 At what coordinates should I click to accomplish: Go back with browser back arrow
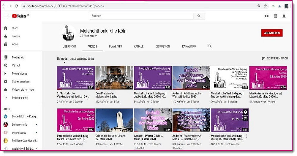(3, 6)
